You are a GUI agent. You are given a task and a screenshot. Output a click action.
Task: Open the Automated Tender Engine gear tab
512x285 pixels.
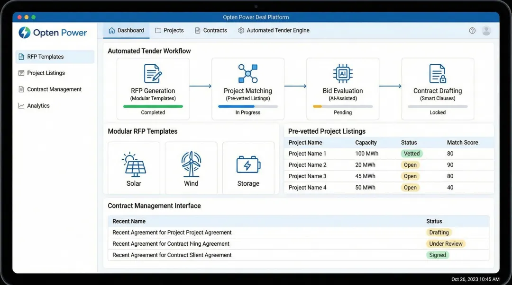tap(273, 30)
